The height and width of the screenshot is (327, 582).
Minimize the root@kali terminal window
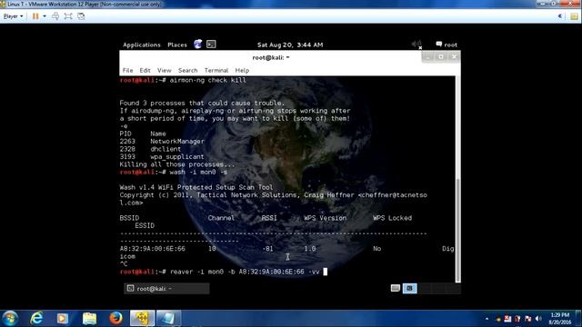coord(427,56)
